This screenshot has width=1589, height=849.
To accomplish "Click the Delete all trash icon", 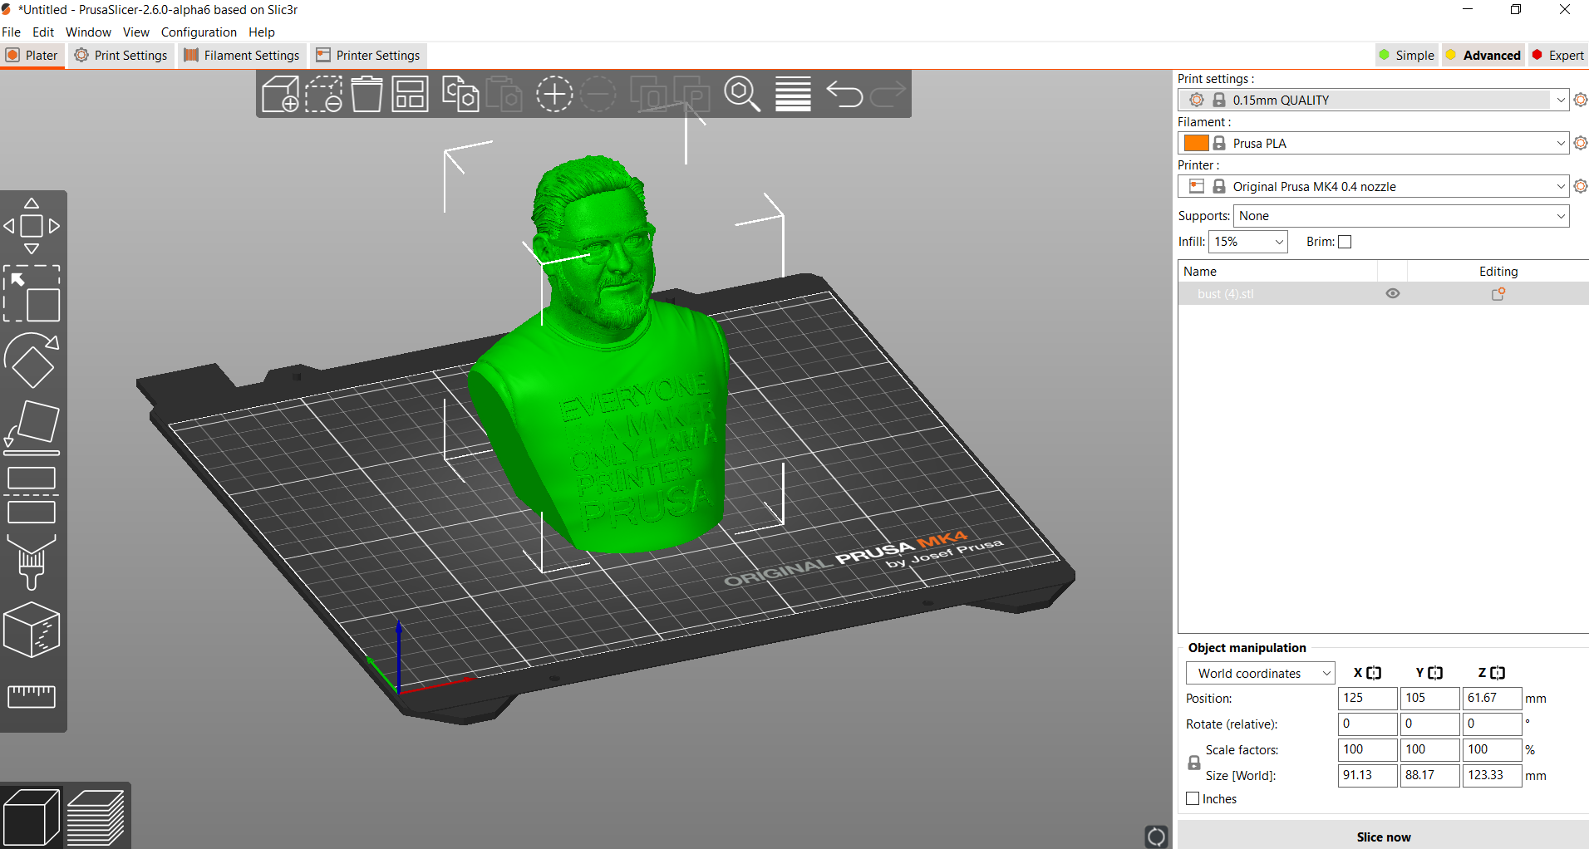I will click(x=367, y=94).
